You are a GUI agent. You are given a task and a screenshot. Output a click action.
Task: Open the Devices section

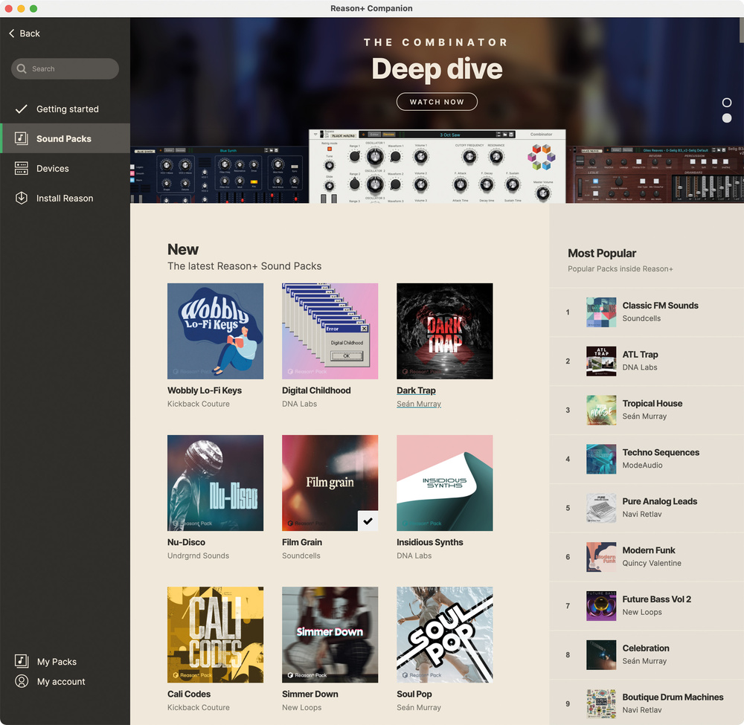(x=53, y=169)
